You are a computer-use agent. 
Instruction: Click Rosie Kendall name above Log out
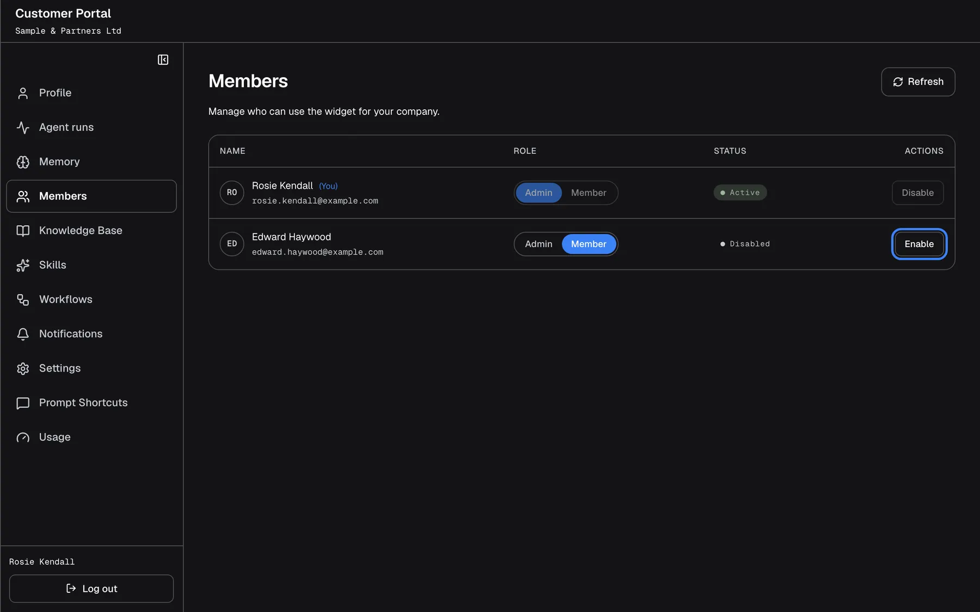click(x=42, y=562)
